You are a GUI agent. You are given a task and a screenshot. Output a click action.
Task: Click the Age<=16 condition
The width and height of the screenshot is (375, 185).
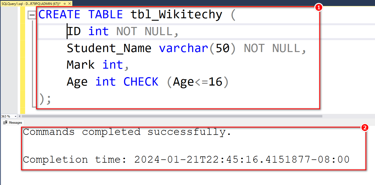[198, 82]
